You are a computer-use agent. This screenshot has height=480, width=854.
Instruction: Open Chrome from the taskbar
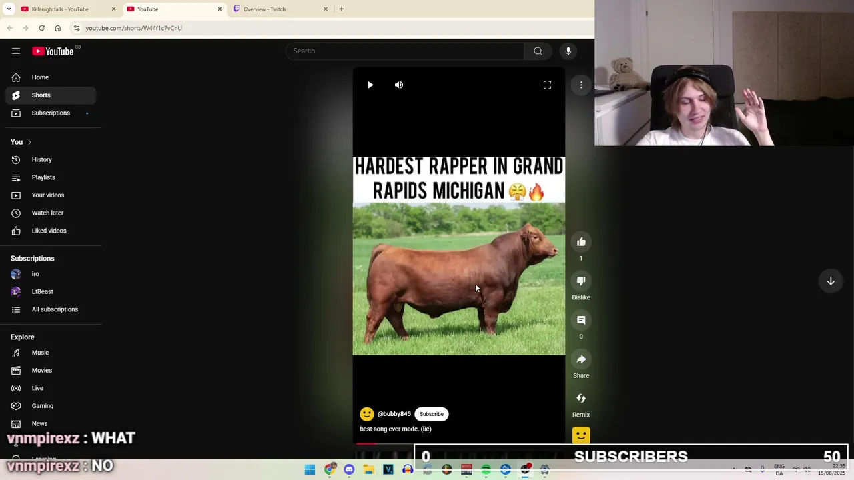(x=329, y=470)
